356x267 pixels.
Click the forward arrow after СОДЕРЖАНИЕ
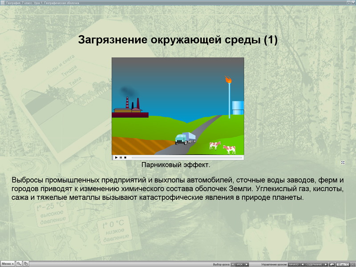[x=327, y=263]
